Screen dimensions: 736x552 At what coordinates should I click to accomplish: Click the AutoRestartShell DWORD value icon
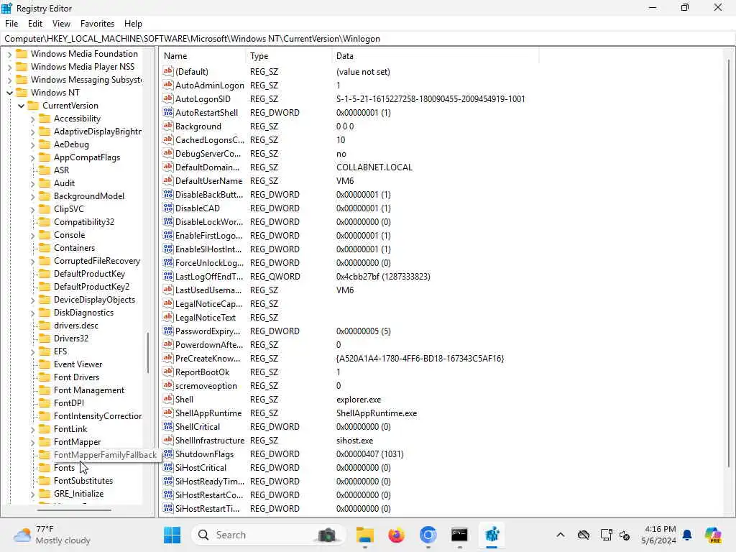click(x=168, y=112)
